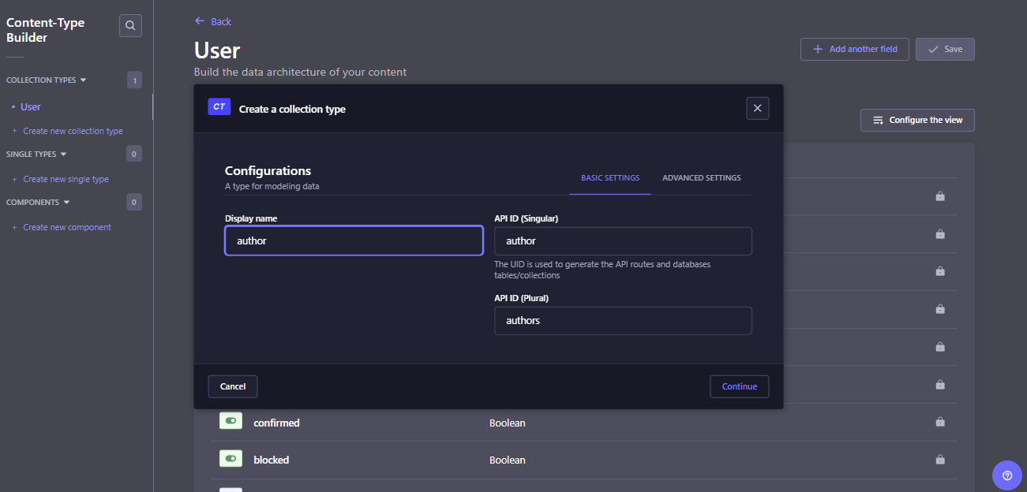Click the Configure the view filter icon
The height and width of the screenshot is (492, 1027).
point(879,120)
